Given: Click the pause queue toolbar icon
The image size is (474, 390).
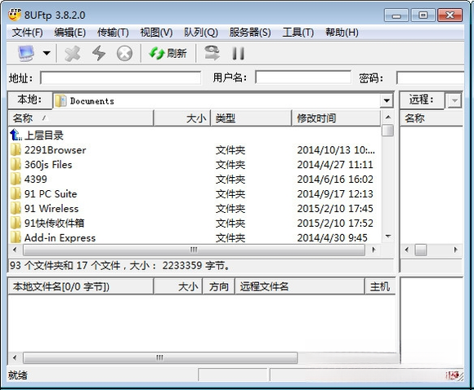Looking at the screenshot, I should [x=238, y=53].
